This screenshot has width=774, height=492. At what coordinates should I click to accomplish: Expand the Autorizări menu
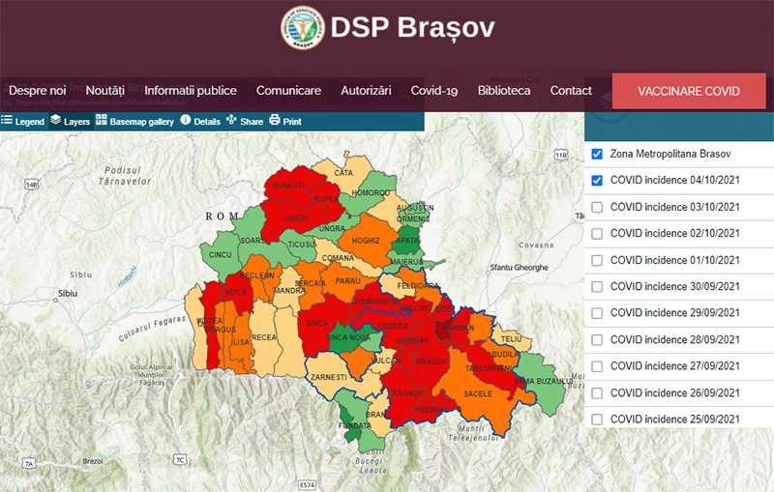tap(366, 91)
